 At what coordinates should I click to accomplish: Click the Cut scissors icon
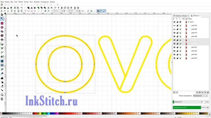[x=32, y=8]
